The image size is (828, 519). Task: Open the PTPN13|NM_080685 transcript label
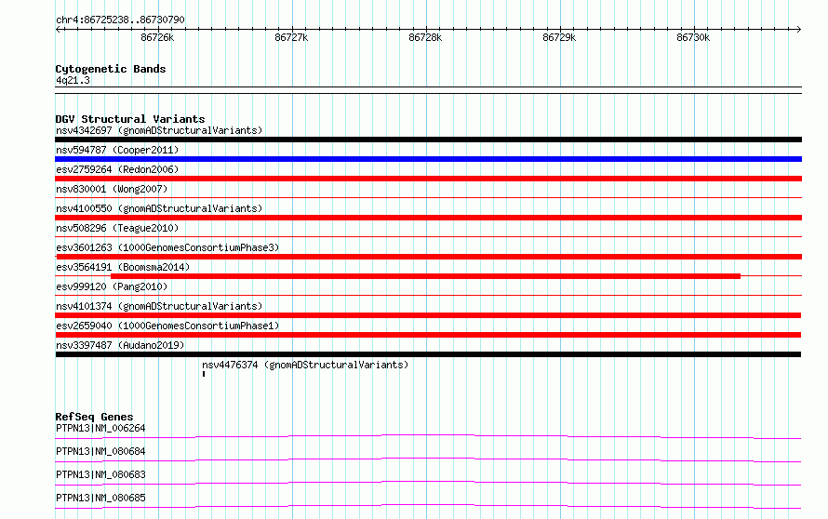pyautogui.click(x=100, y=498)
